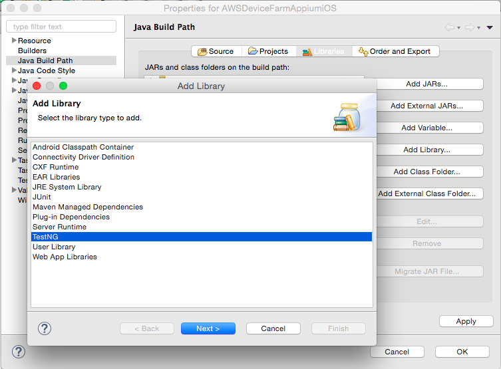Expand the Resource tree item
Viewport: 501px width, 369px height.
(x=14, y=40)
